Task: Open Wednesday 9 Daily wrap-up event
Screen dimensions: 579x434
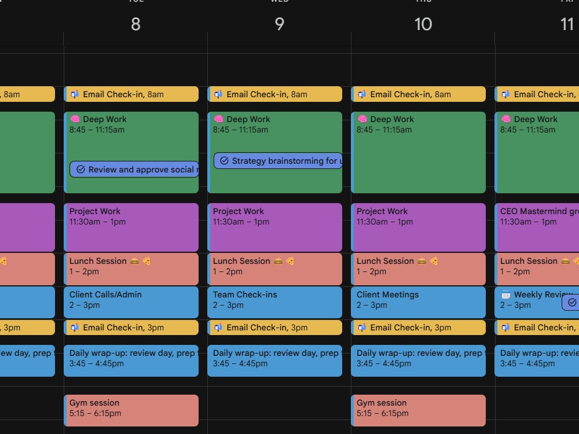Action: pyautogui.click(x=274, y=361)
